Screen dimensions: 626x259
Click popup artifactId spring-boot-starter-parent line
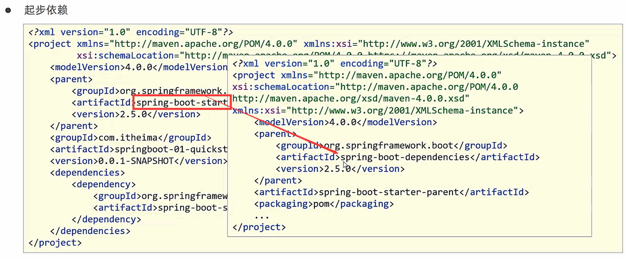(x=391, y=192)
